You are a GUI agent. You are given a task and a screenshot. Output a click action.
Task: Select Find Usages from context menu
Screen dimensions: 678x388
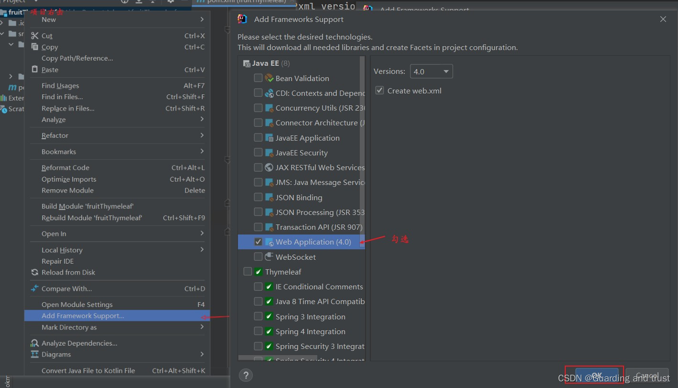tap(117, 86)
